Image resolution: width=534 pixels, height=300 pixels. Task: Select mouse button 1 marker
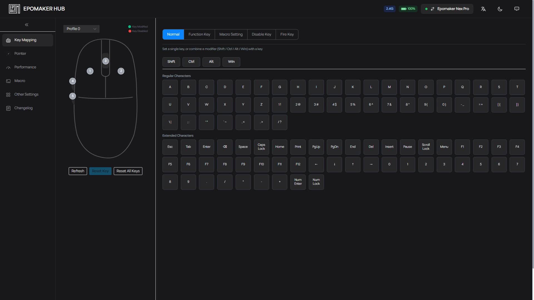point(90,71)
